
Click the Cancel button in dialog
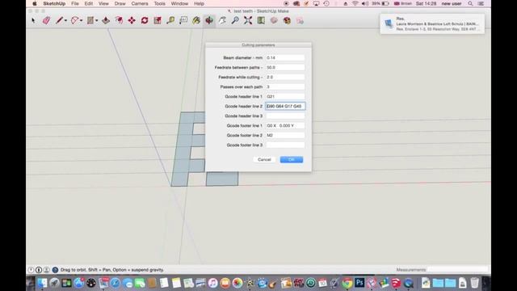264,160
